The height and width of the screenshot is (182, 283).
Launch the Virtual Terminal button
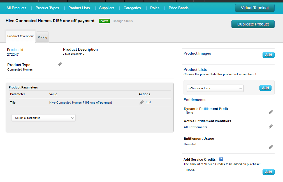(254, 8)
